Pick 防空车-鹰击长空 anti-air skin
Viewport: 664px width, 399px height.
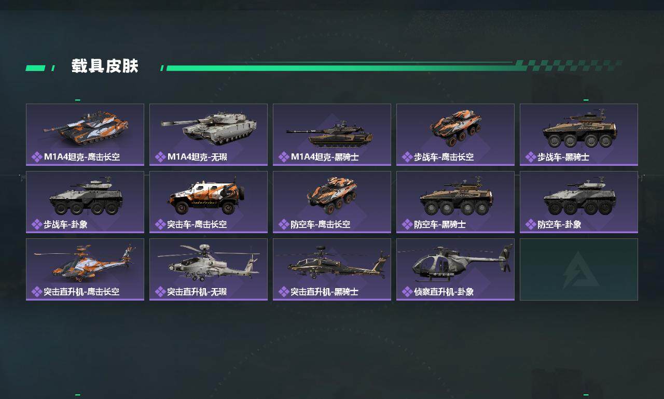coord(332,202)
